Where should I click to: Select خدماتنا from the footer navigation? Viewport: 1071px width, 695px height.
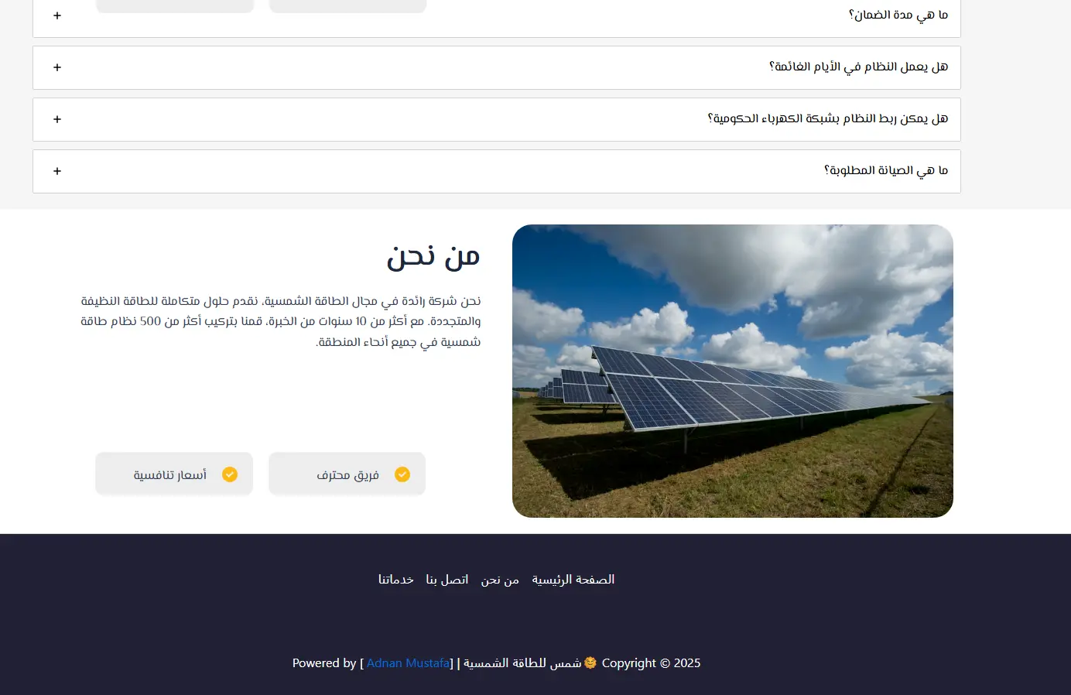[395, 579]
